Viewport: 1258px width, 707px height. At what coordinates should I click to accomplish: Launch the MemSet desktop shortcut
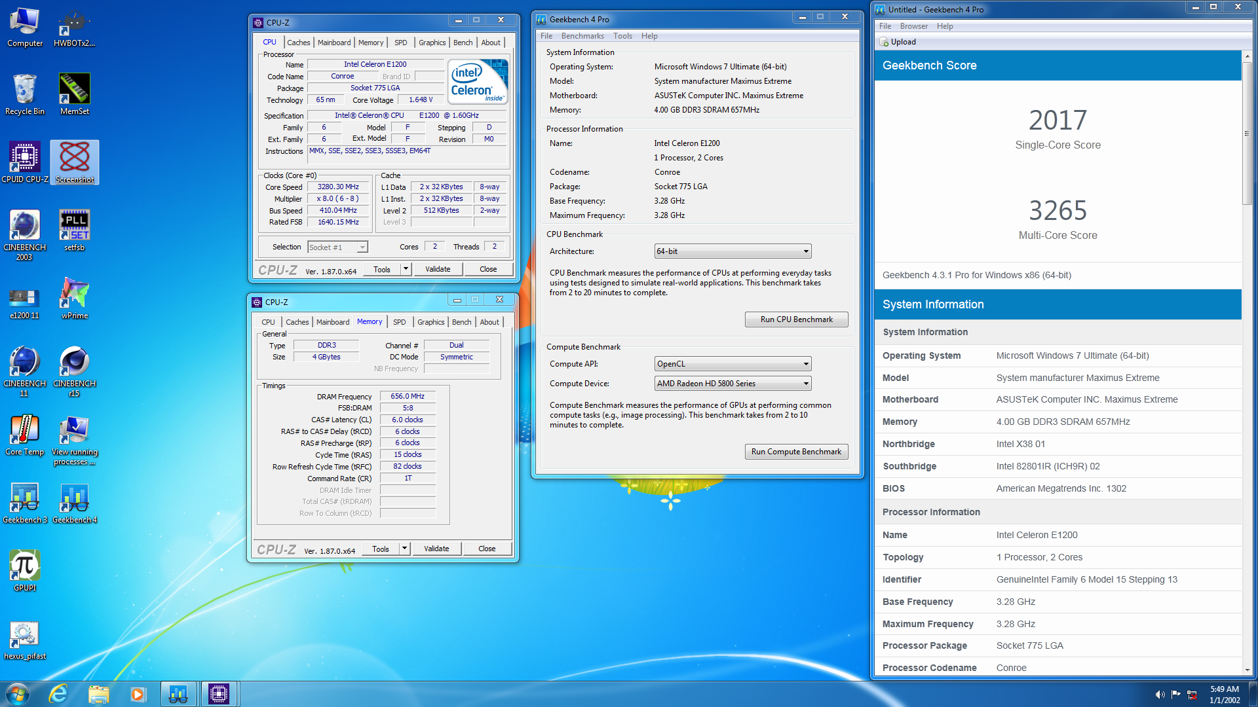[74, 95]
